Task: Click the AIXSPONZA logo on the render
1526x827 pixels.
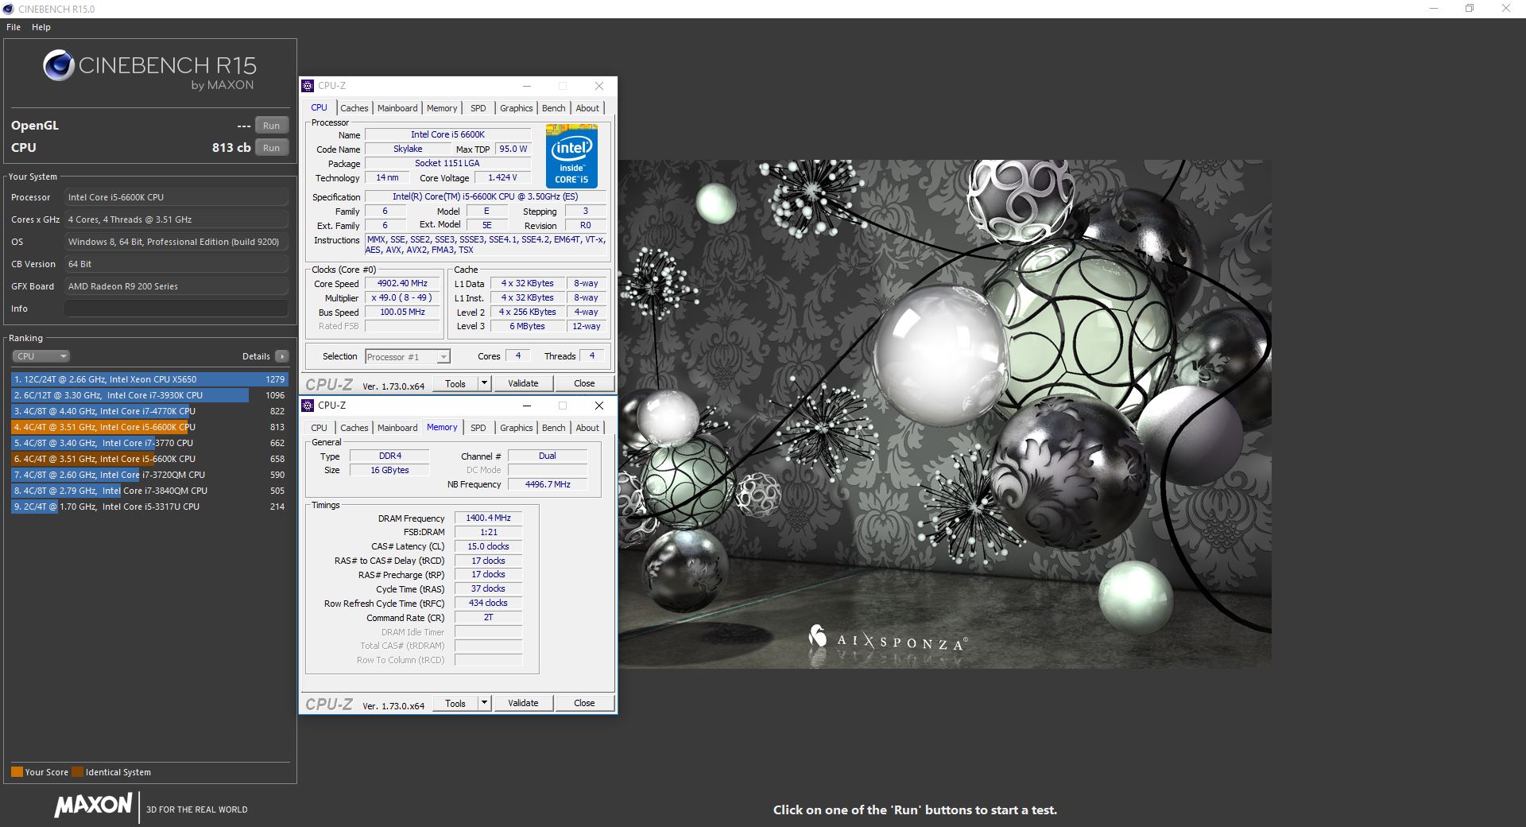Action: pyautogui.click(x=888, y=640)
